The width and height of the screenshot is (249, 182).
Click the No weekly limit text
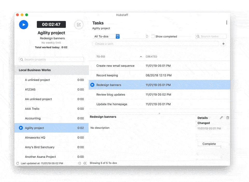coord(51,43)
